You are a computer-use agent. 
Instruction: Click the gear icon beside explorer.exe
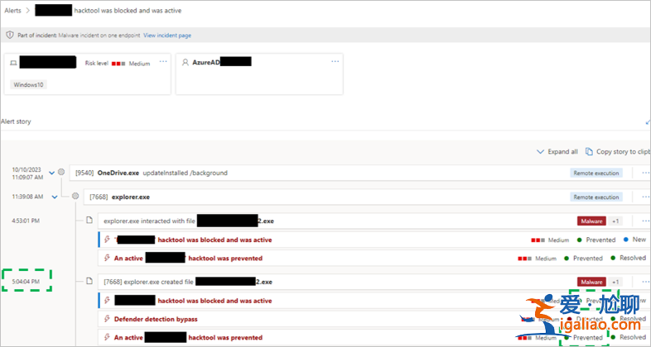[76, 197]
